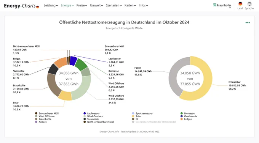Enable Grenzüberschreitender Stromhandel legend entry
Image resolution: width=259 pixels, height=143 pixels.
[154, 122]
